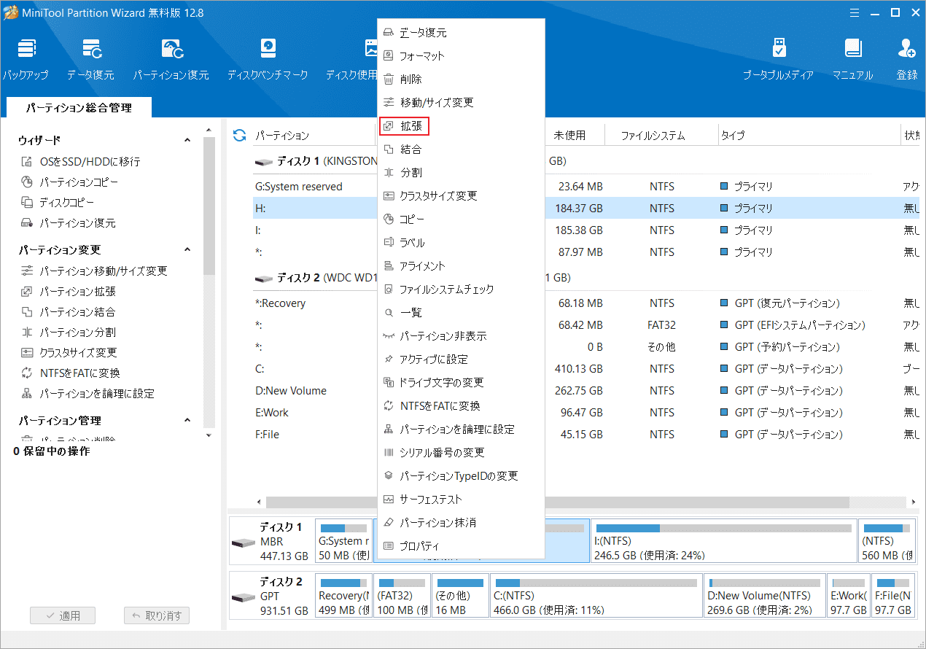Choose 結合 in context menu
Screen dimensions: 926x649
point(461,149)
